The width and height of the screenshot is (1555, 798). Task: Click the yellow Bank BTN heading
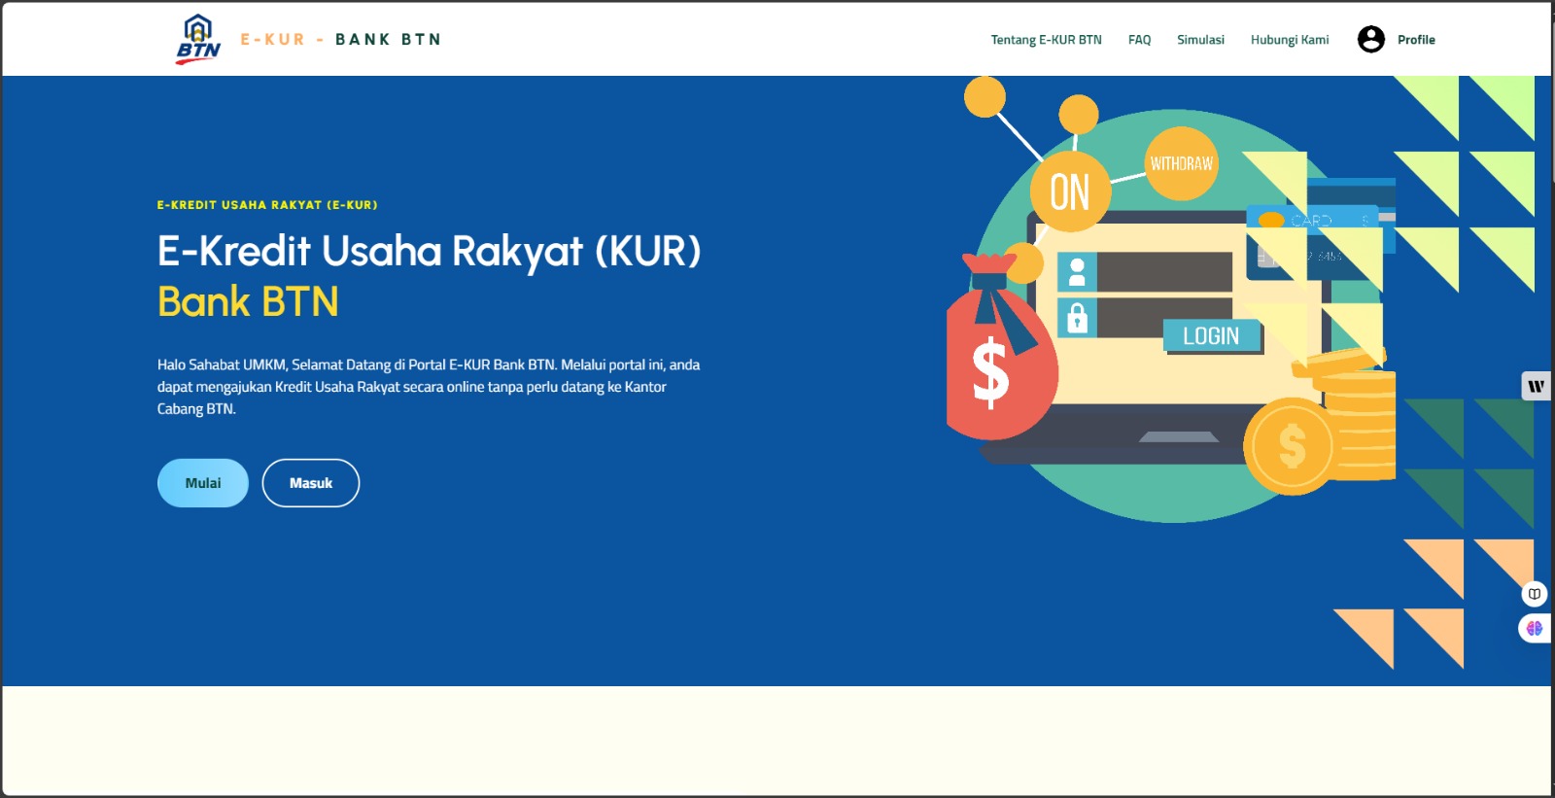click(248, 301)
